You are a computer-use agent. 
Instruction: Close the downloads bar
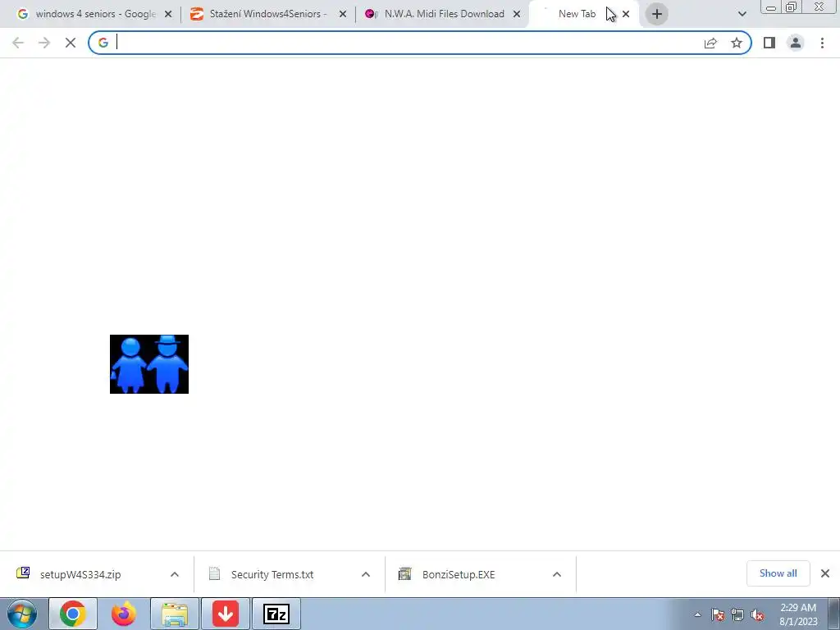[x=825, y=573]
